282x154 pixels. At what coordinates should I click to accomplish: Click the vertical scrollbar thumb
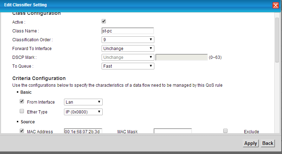277,40
